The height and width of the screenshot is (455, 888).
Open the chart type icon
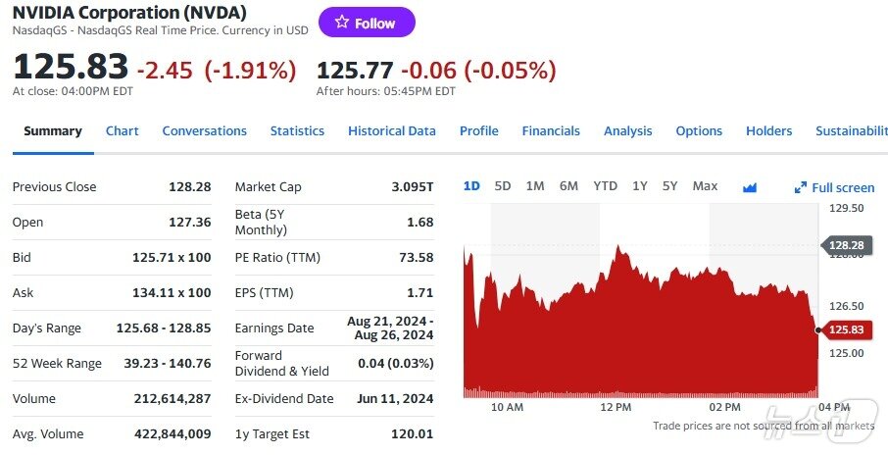point(751,186)
